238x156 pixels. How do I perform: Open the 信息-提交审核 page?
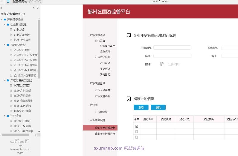coord(22,40)
